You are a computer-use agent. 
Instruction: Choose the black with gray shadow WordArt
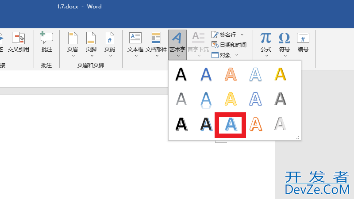click(x=181, y=124)
